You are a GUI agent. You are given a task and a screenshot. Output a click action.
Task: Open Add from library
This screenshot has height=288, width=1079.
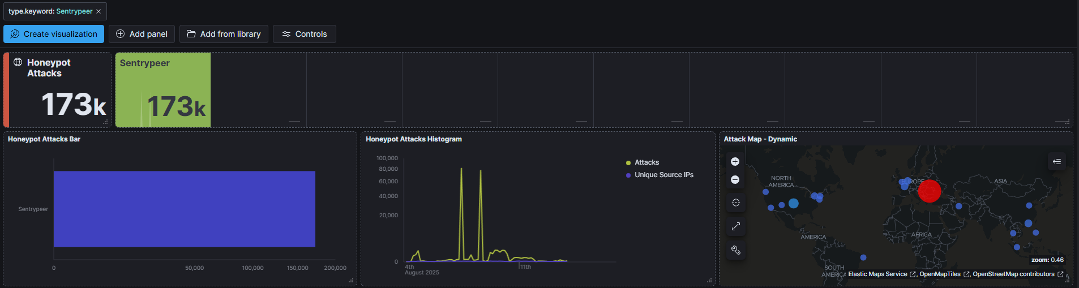click(224, 34)
